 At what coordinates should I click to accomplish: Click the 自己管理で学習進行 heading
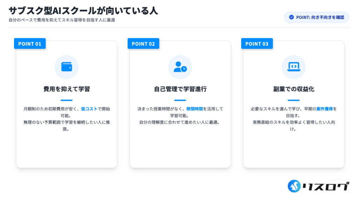tap(180, 89)
